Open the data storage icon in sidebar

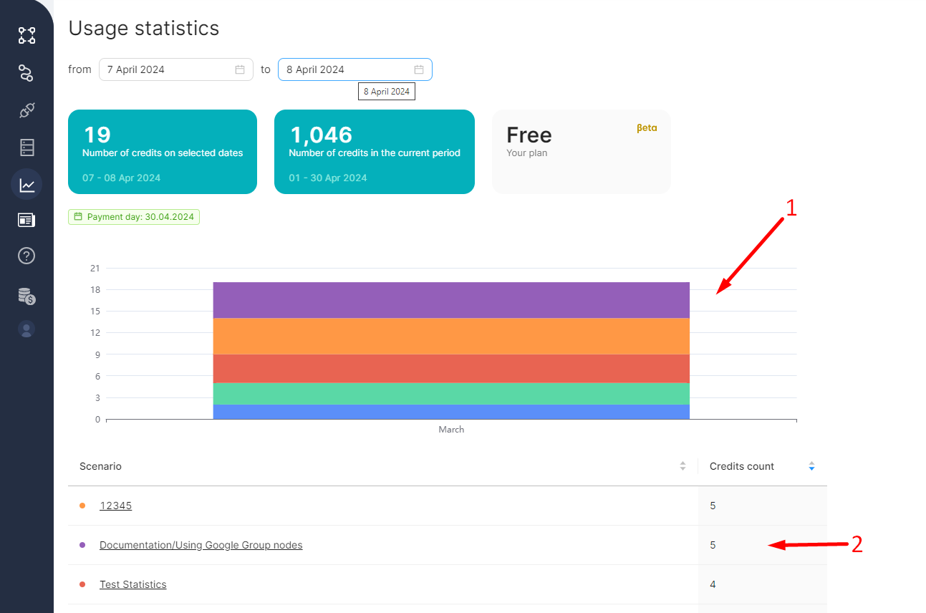click(x=26, y=148)
